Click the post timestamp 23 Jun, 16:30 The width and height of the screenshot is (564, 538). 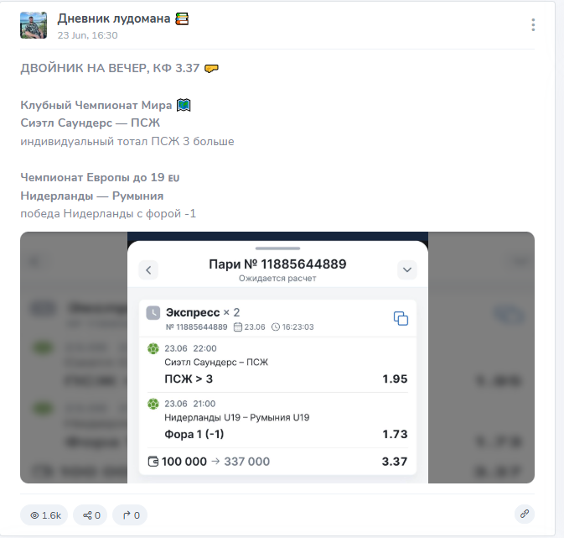[87, 35]
